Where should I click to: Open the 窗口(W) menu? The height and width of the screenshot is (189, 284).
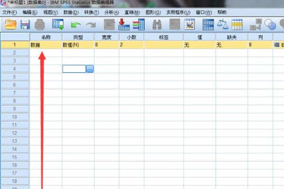(x=204, y=12)
